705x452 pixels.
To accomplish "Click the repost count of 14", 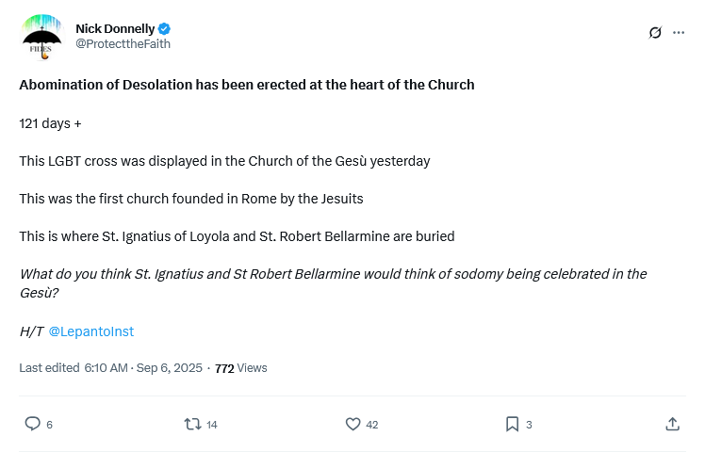I will pos(211,425).
